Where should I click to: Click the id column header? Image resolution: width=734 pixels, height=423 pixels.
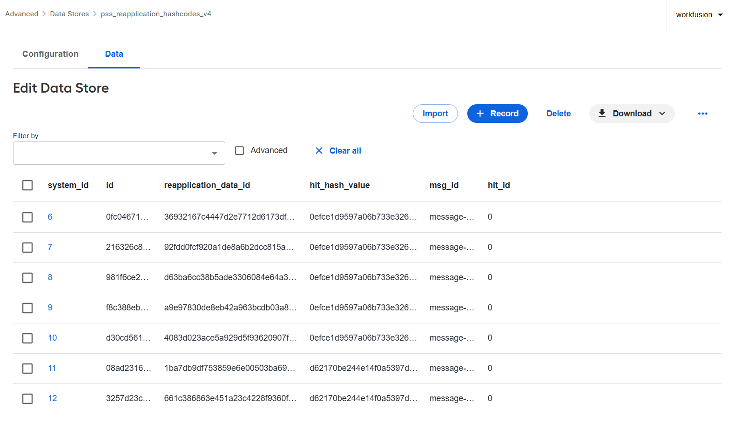[x=110, y=185]
